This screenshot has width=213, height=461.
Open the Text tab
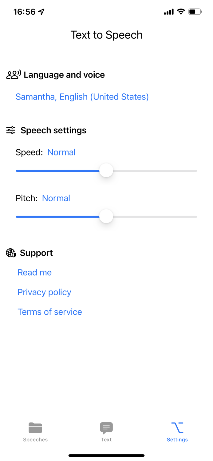[106, 431]
